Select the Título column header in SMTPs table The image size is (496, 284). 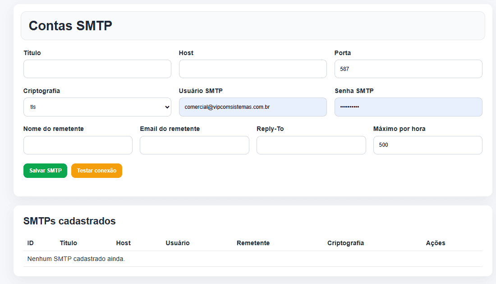[69, 243]
